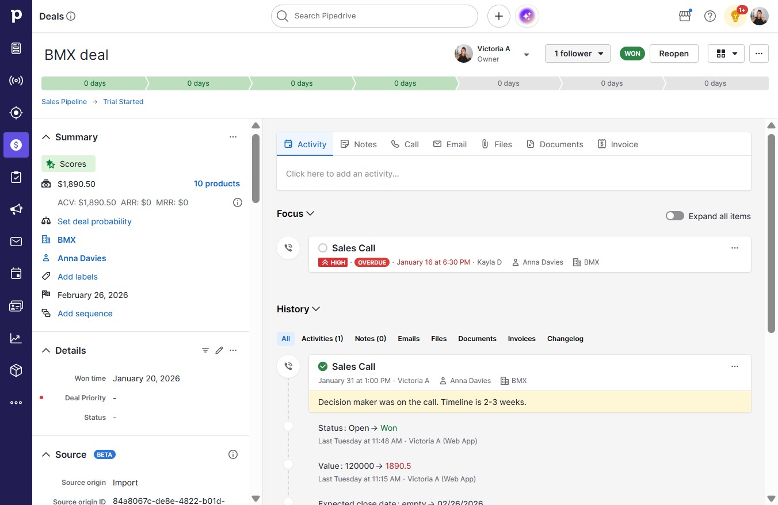Click the Source section info icon

click(233, 454)
